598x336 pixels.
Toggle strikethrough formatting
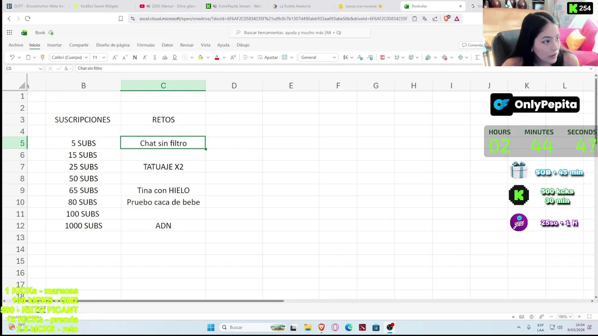(x=164, y=57)
